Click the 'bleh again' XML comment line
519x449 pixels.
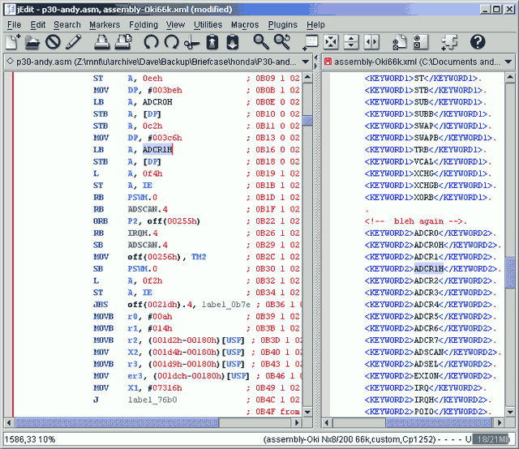point(415,221)
